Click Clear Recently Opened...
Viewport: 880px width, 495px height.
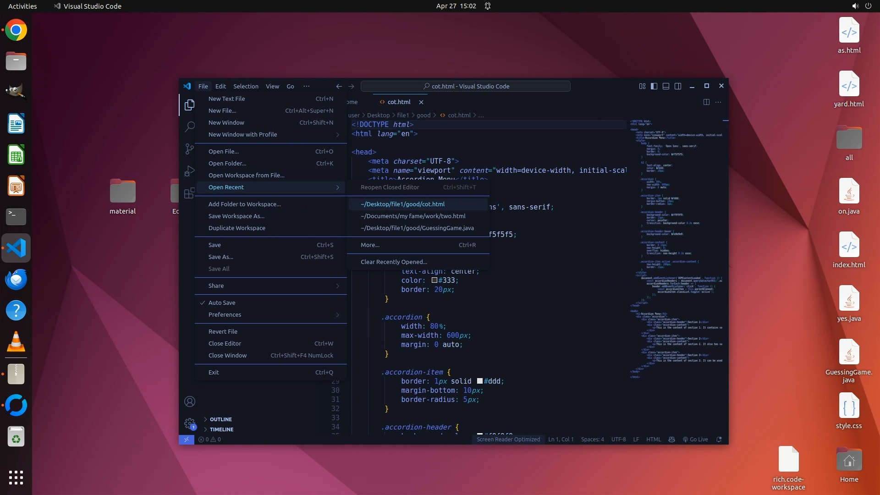(x=394, y=262)
